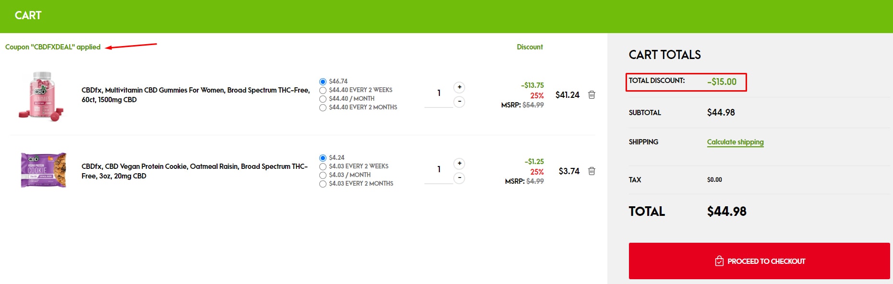893x284 pixels.
Task: Proceed to checkout with the red button
Action: click(x=759, y=261)
